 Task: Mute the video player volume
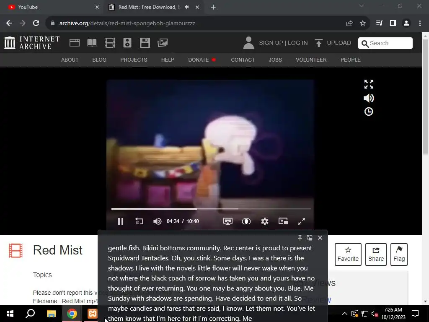coord(158,221)
